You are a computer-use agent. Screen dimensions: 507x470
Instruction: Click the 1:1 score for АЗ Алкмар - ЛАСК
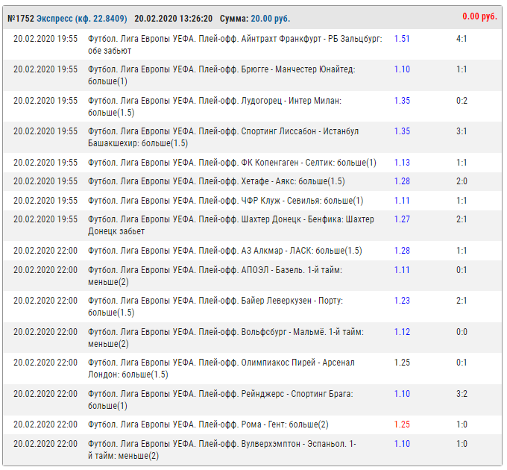462,251
